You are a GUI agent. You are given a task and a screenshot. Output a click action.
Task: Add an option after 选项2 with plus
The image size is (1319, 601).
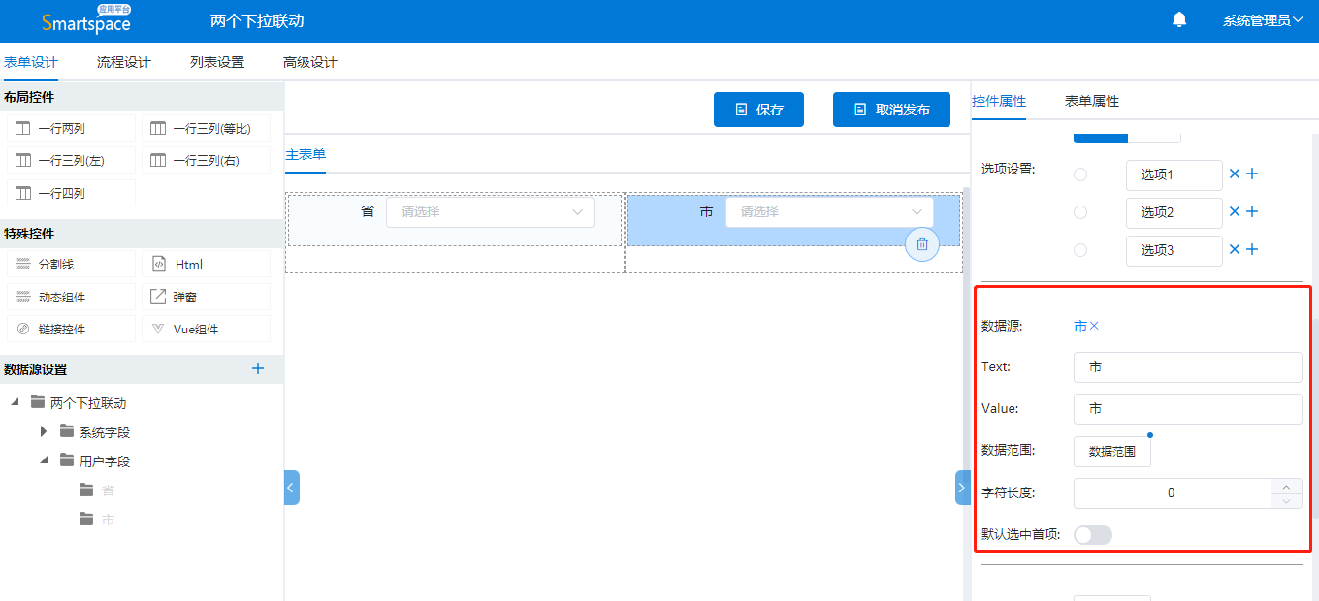(1252, 211)
